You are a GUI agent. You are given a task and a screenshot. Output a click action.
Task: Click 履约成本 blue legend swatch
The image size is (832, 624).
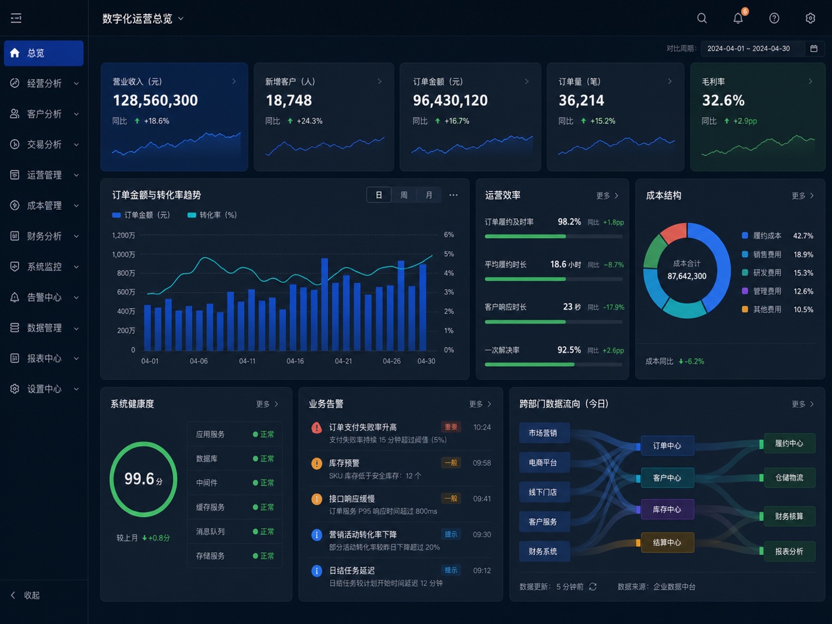coord(745,236)
